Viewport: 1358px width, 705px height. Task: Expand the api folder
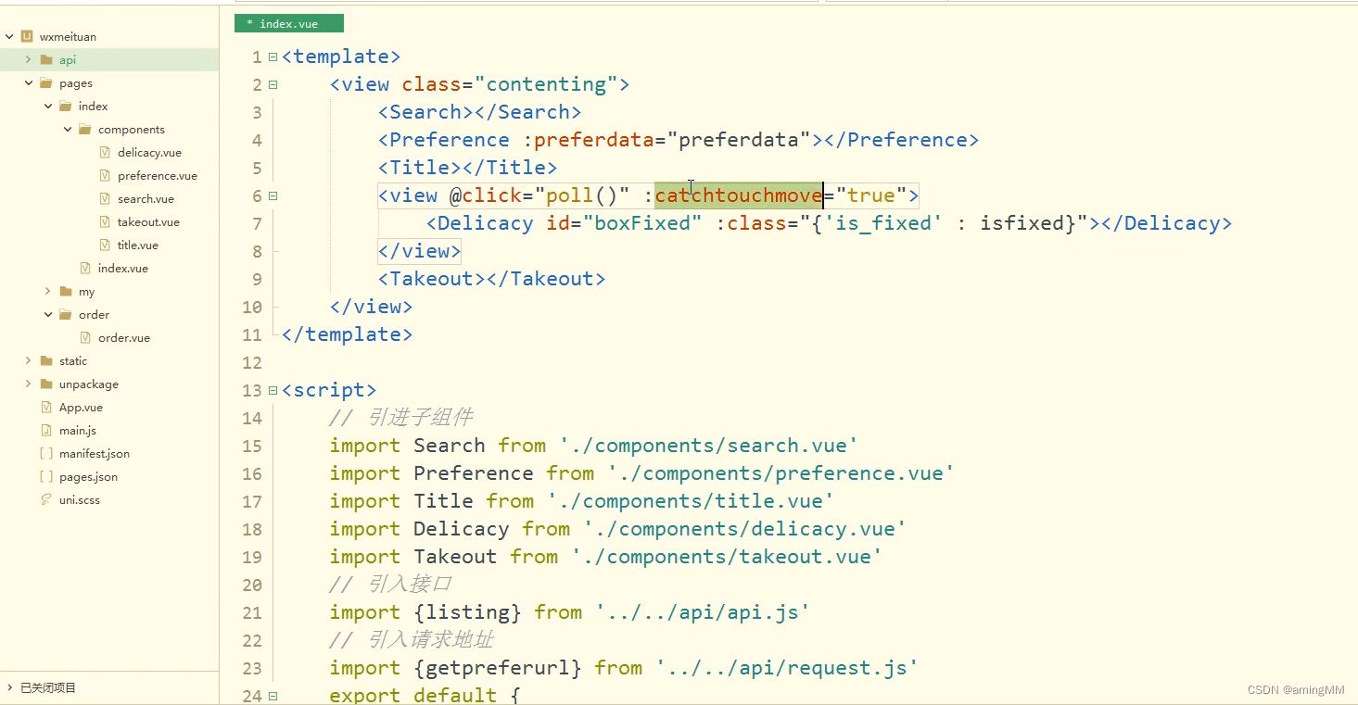click(x=29, y=60)
